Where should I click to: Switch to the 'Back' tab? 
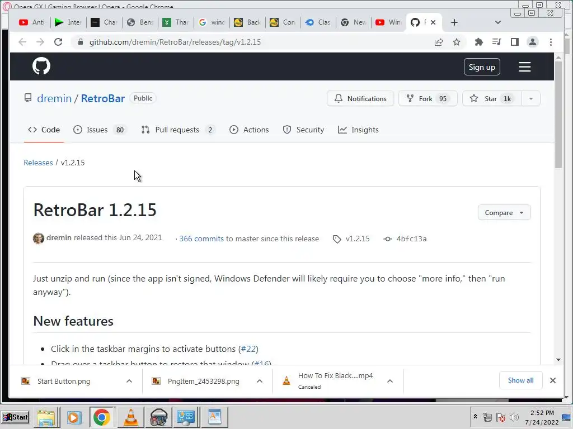247,22
